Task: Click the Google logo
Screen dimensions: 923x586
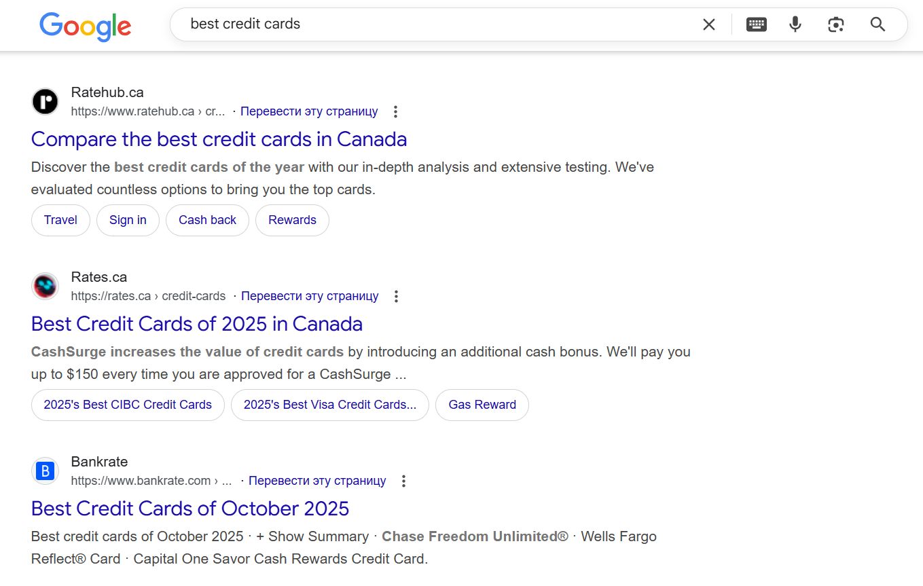Action: click(85, 26)
